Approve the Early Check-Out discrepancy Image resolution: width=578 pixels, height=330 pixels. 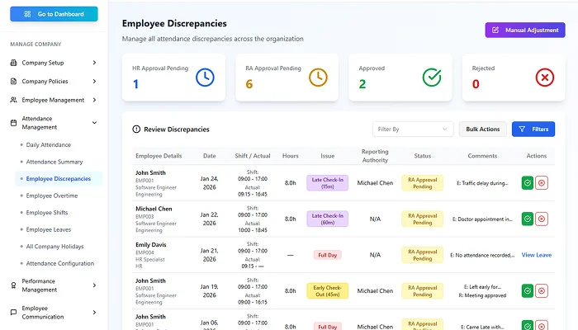coord(528,290)
